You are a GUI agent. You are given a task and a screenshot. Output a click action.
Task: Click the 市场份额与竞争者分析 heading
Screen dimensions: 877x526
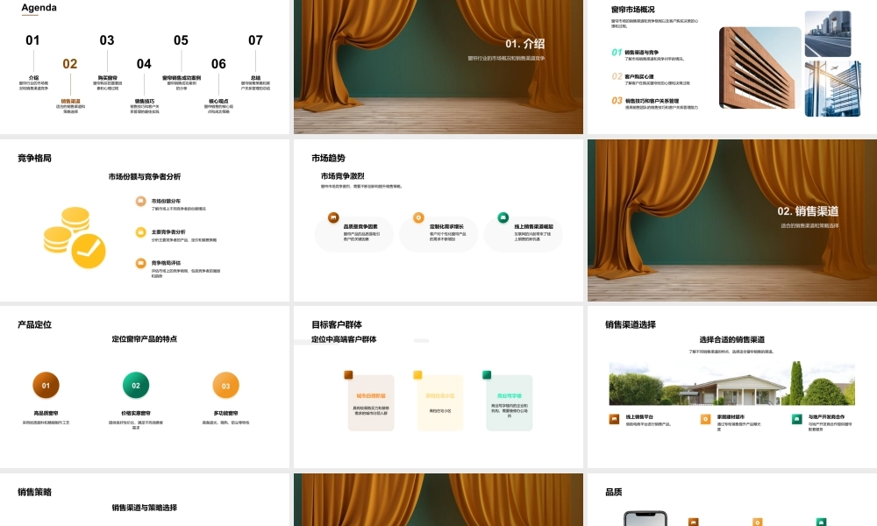point(145,176)
